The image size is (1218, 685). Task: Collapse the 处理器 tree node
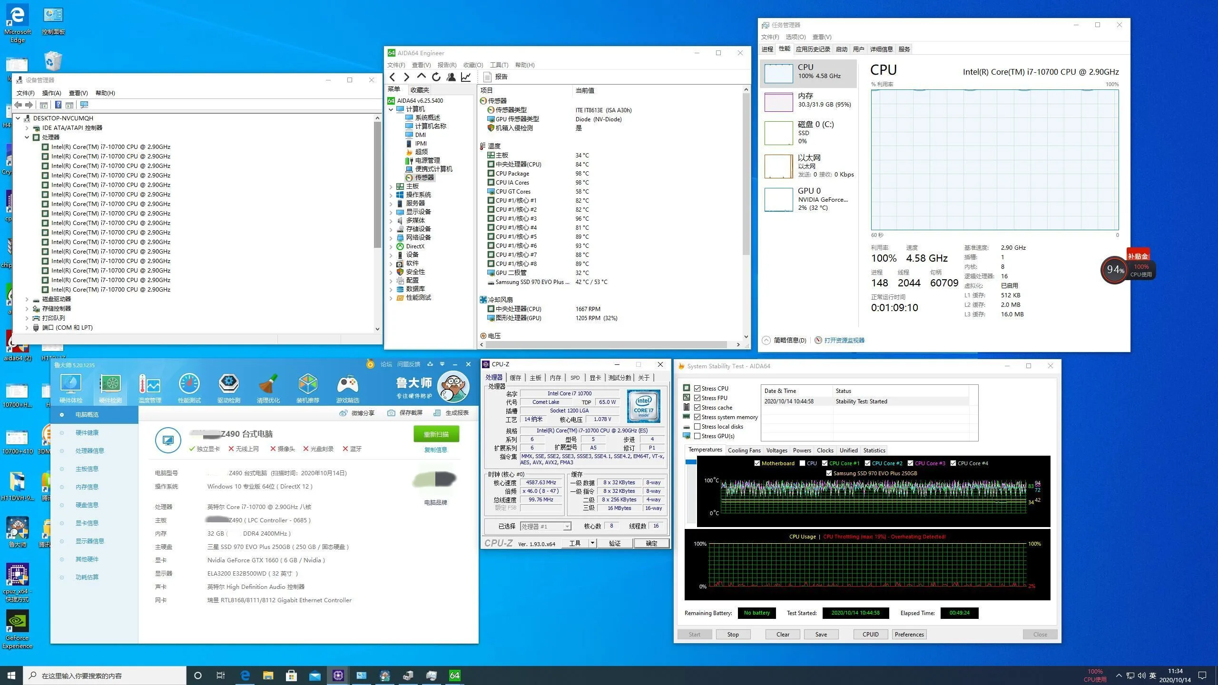pos(27,137)
